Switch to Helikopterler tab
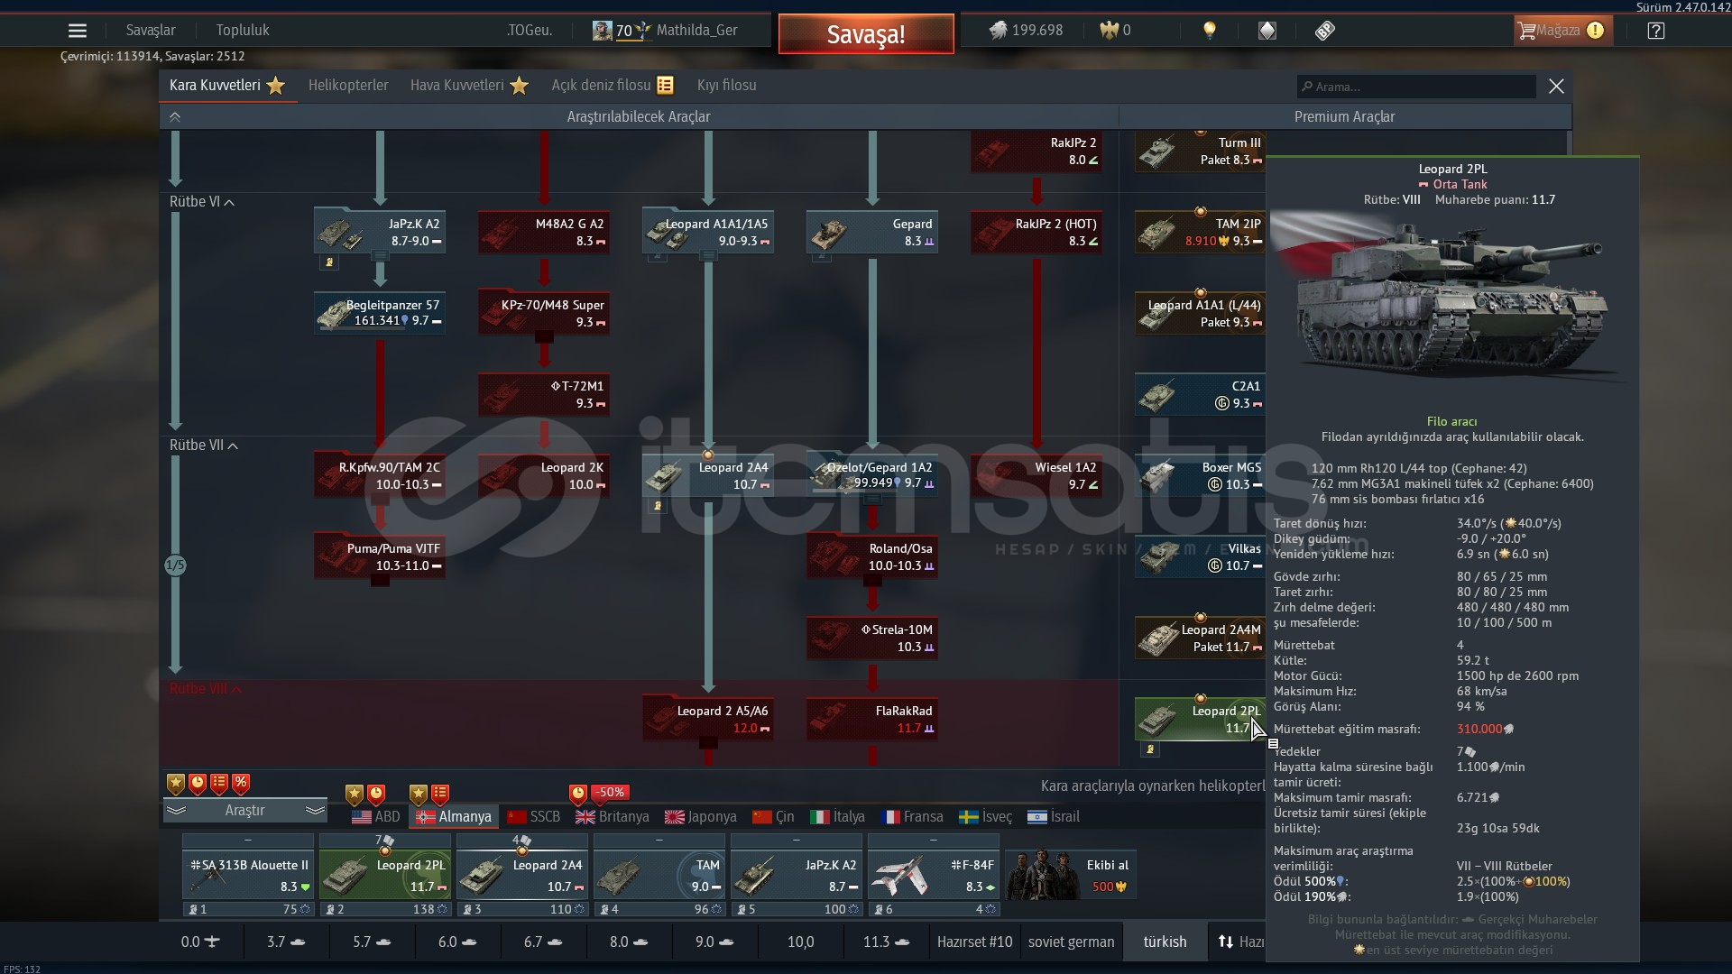Viewport: 1732px width, 974px height. [348, 86]
